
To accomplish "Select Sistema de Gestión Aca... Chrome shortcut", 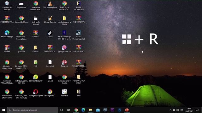I will pyautogui.click(x=36, y=6).
